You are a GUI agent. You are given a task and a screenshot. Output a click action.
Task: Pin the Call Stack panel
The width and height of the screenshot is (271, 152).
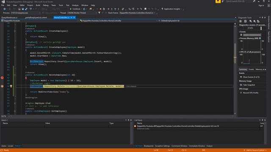(x=263, y=120)
